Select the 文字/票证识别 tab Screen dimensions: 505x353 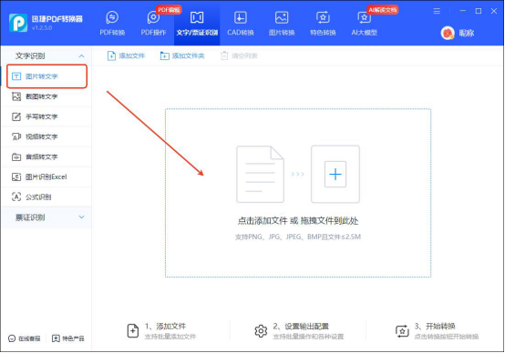(x=197, y=23)
